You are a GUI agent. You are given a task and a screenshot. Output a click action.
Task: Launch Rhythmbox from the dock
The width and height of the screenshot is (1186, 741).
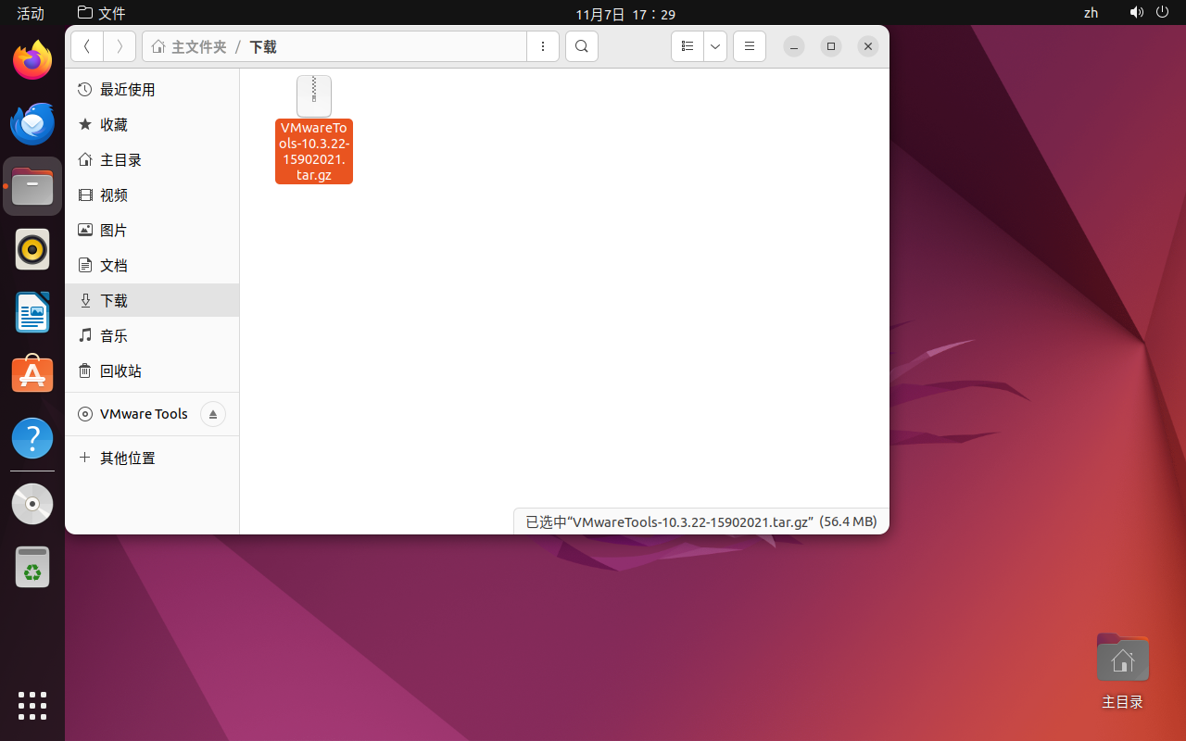coord(32,250)
